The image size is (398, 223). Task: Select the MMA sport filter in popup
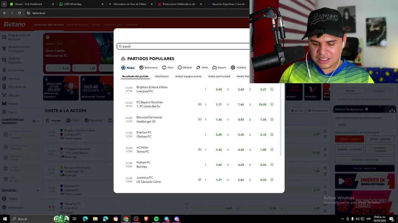(x=202, y=68)
